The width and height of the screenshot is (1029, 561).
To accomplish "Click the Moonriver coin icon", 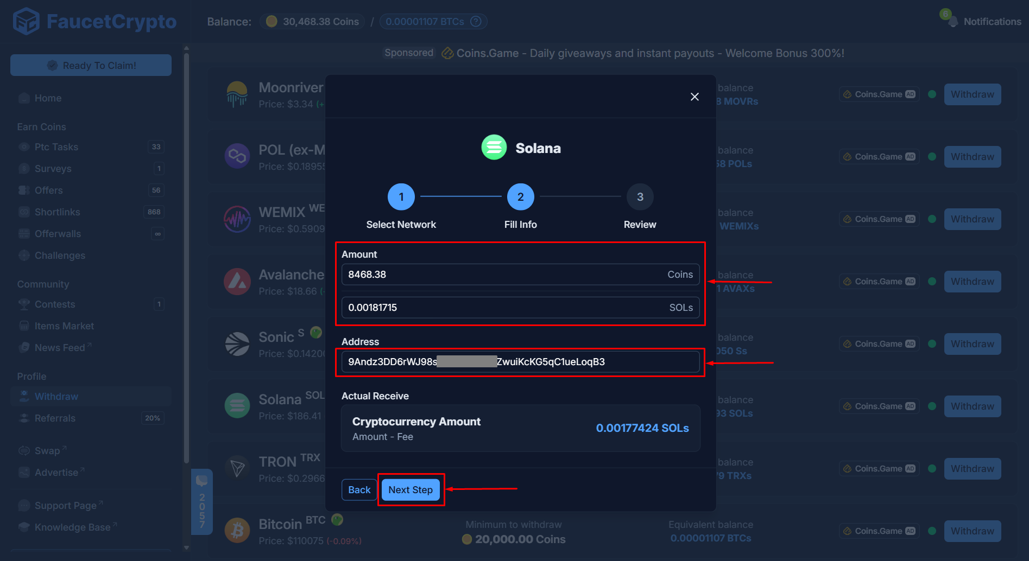I will 237,93.
